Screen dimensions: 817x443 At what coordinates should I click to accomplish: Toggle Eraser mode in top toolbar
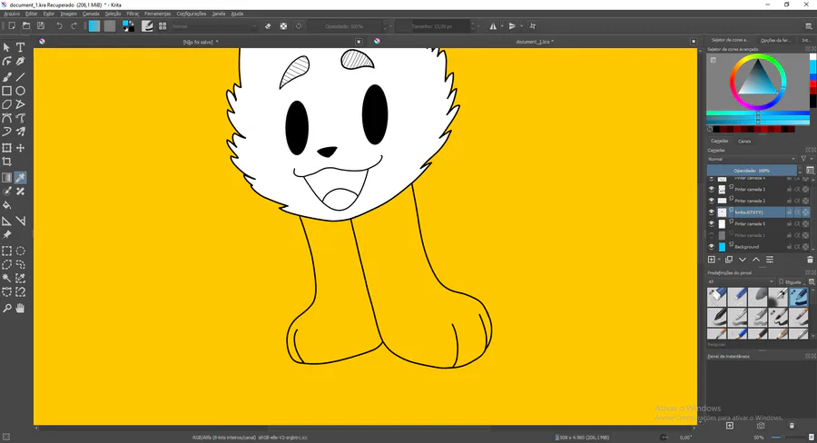pyautogui.click(x=268, y=26)
